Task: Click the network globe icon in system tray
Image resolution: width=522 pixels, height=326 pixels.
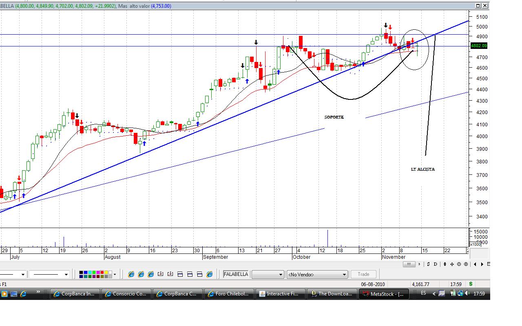Action: click(460, 293)
